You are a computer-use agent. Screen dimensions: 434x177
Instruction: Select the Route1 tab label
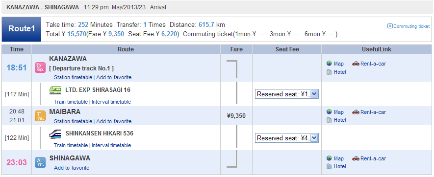tap(22, 29)
